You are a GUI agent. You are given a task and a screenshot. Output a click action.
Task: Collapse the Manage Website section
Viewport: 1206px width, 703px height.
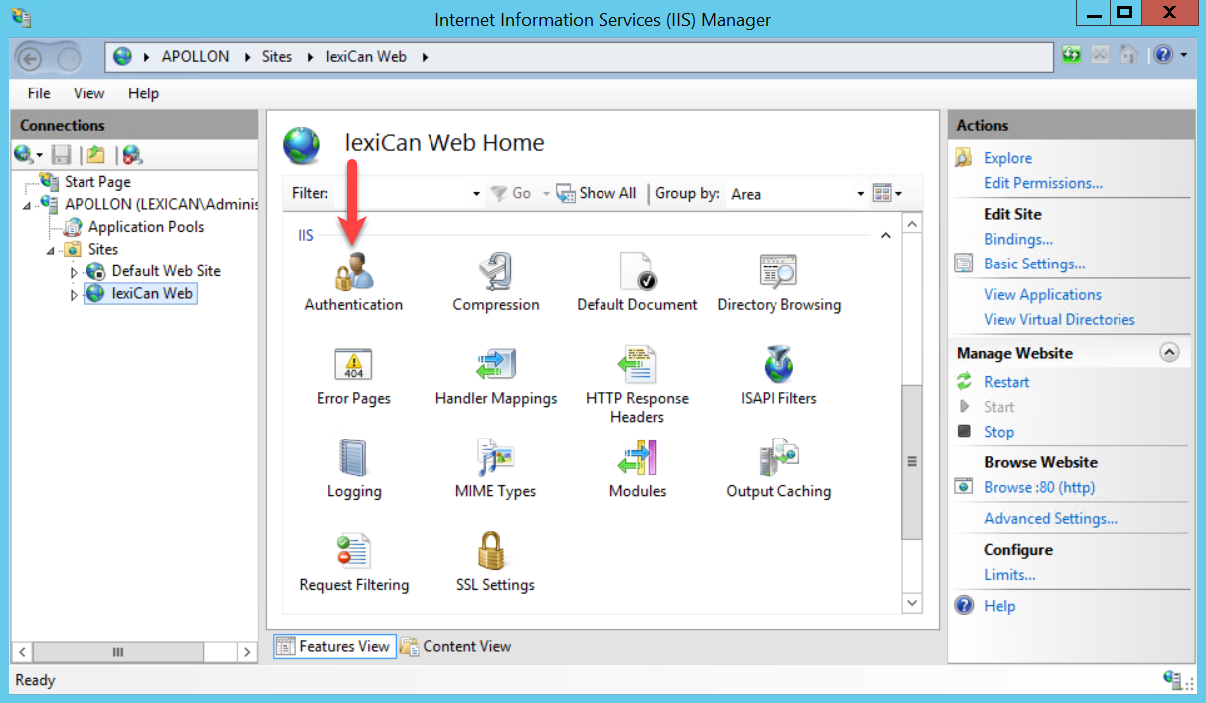(1169, 353)
